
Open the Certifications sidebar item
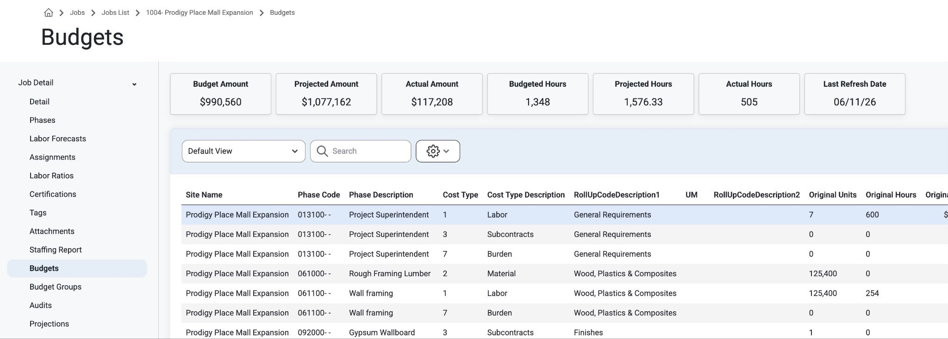click(x=53, y=194)
